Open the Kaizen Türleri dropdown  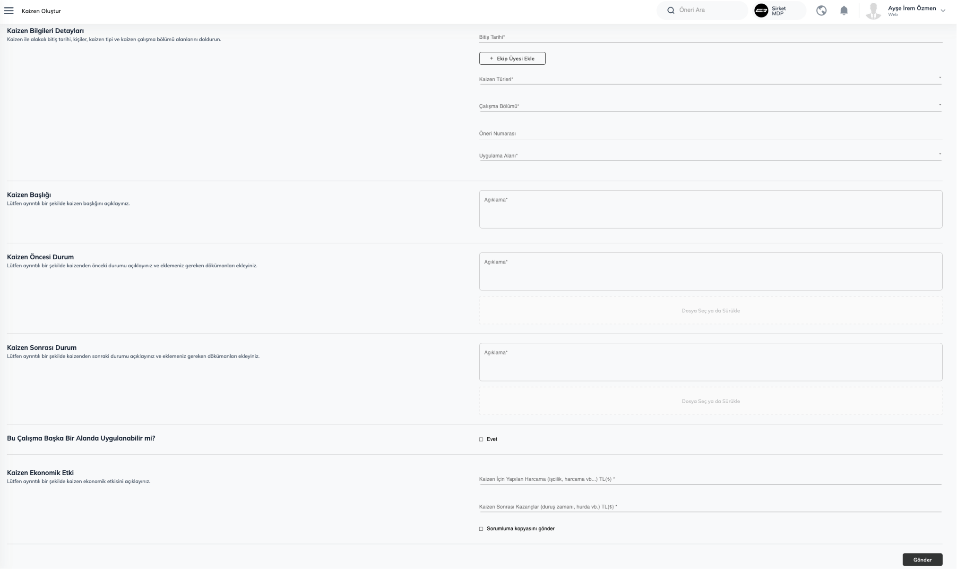click(x=710, y=79)
